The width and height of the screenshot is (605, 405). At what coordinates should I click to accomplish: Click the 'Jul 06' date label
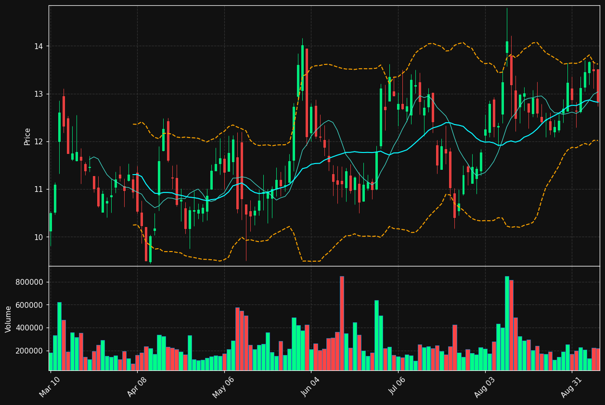click(398, 387)
